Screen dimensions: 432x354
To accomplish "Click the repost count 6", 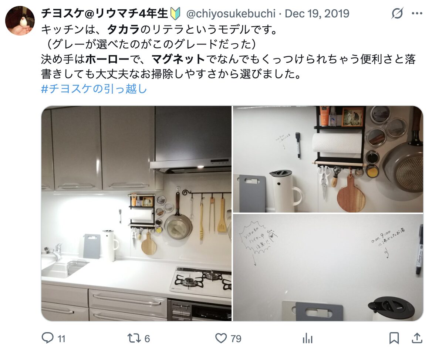I will (147, 338).
